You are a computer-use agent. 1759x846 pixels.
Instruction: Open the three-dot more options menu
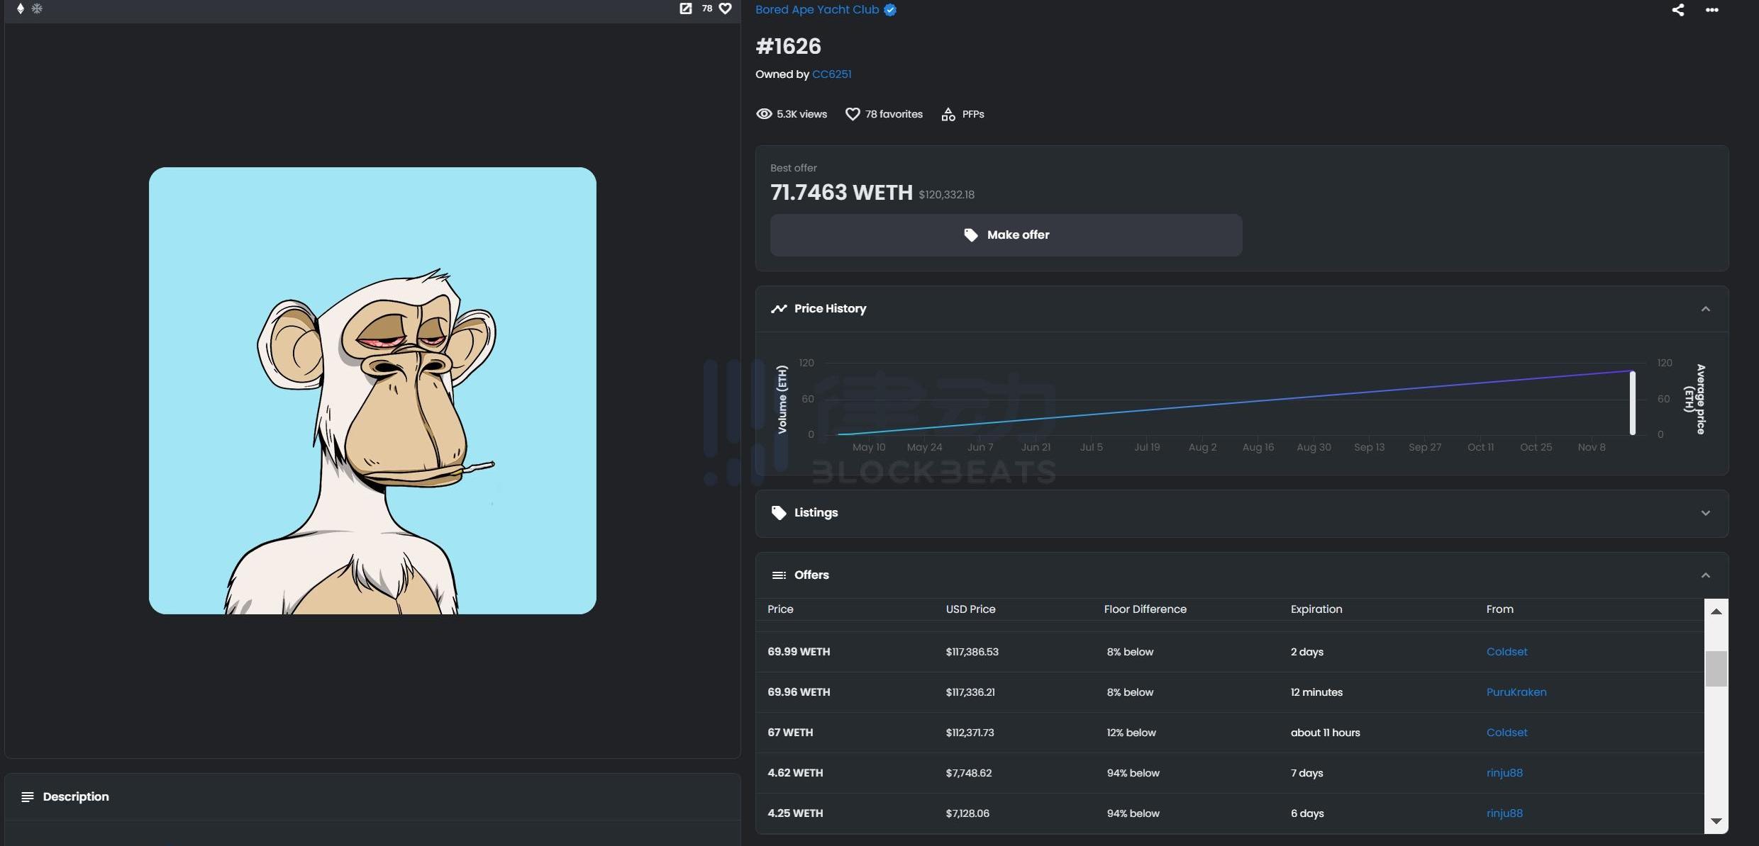coord(1711,10)
